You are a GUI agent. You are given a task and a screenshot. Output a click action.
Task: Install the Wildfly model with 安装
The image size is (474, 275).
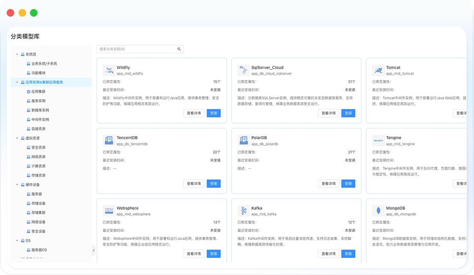click(x=213, y=113)
